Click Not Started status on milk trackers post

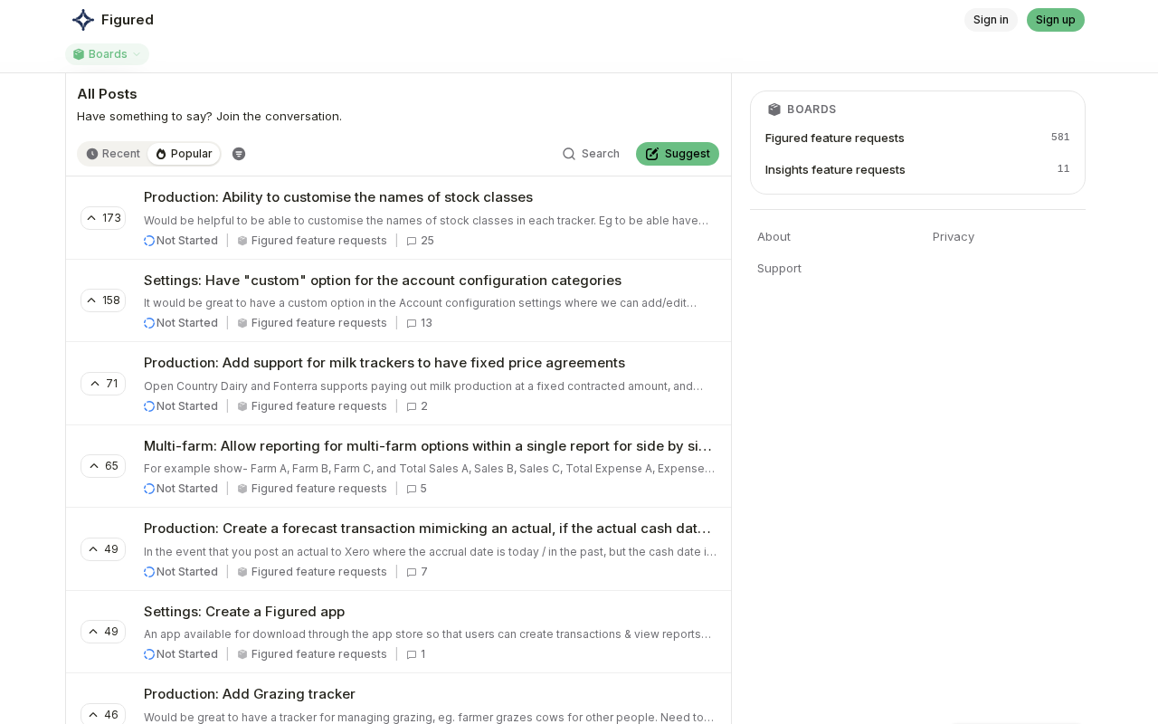pyautogui.click(x=181, y=406)
